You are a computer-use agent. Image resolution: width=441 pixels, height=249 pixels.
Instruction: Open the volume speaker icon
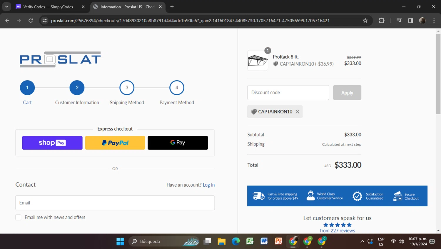point(401,242)
